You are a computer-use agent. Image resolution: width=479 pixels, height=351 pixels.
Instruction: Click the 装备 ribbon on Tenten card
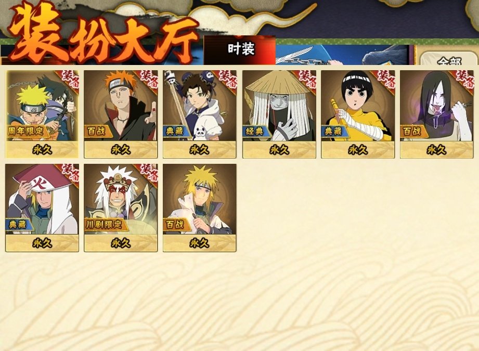tap(227, 80)
